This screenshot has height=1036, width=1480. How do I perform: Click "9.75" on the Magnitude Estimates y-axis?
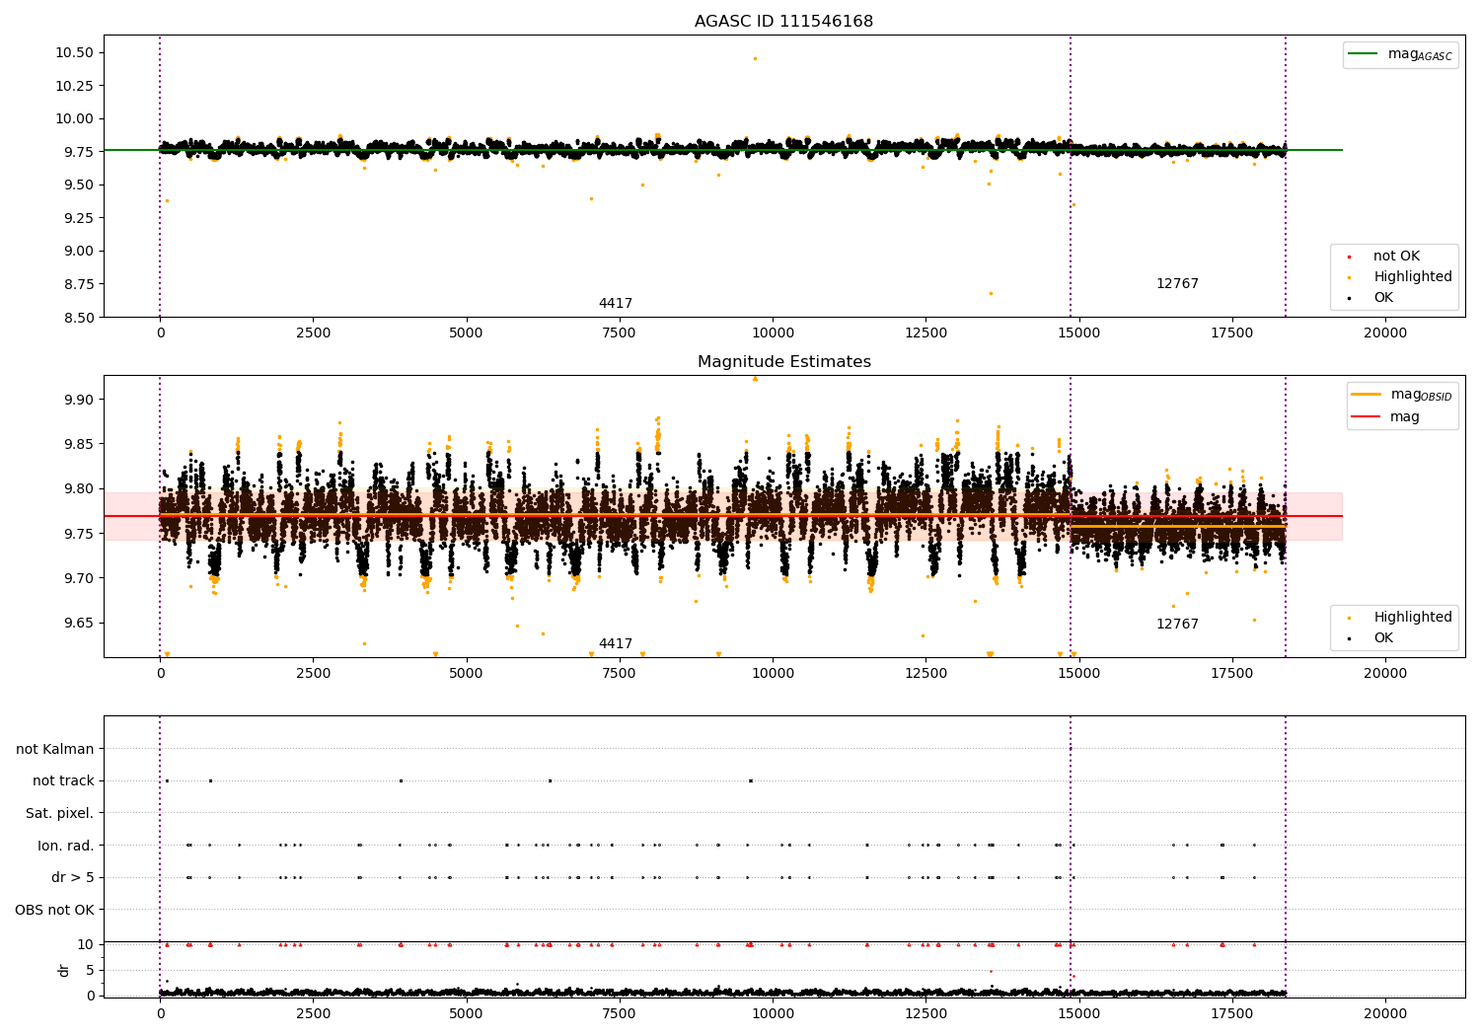[x=79, y=534]
